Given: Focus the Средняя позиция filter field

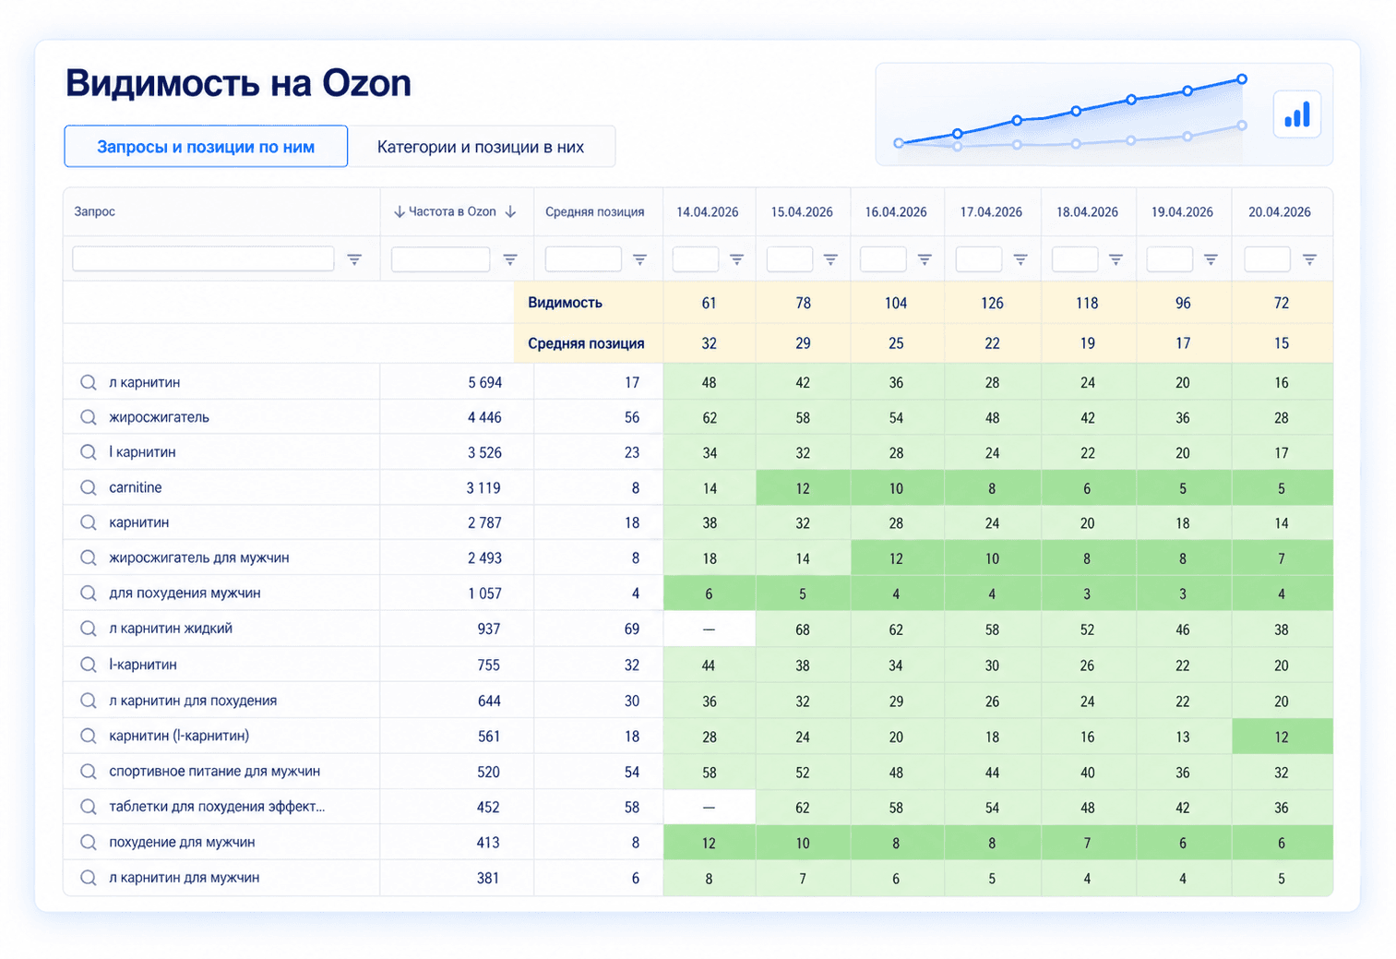Looking at the screenshot, I should coord(583,258).
